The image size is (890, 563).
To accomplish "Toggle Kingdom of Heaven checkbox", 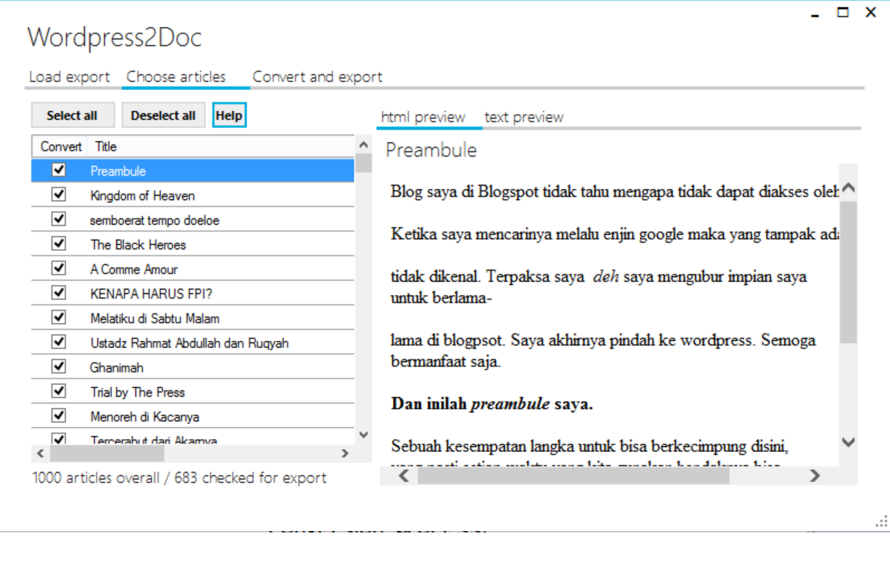I will click(x=59, y=195).
